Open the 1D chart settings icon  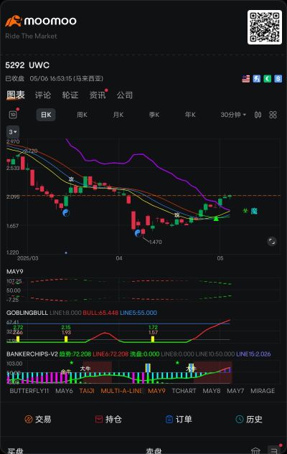coord(13,115)
